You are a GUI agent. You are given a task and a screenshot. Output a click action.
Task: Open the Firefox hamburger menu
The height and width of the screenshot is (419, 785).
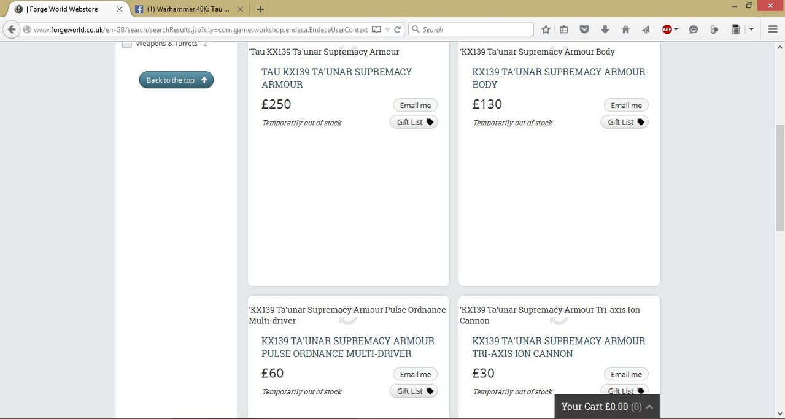coord(773,29)
